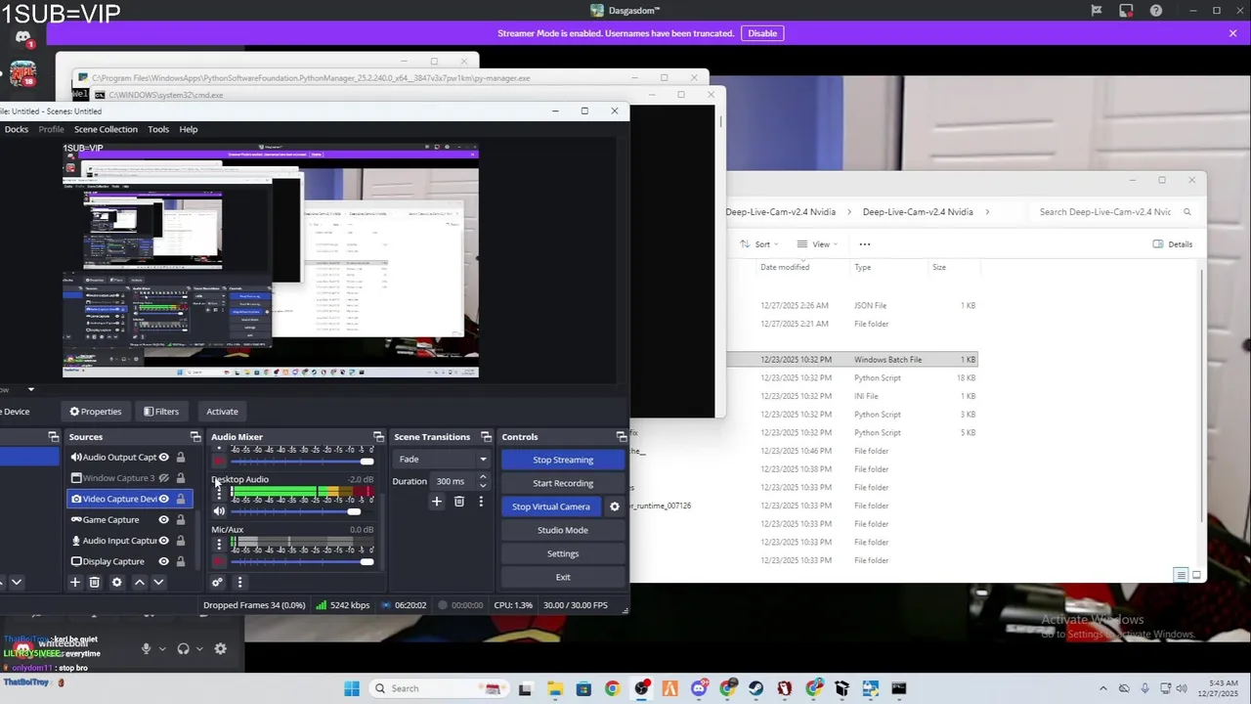
Task: Click the Duration 300 ms field
Action: point(454,481)
